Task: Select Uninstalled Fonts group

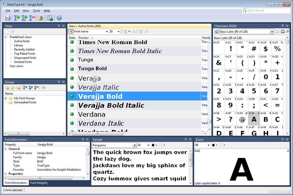Action: tap(25, 102)
